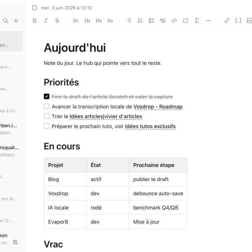The height and width of the screenshot is (252, 252).
Task: Open the sidebar note ending 'rsquat...'
Action: tap(11, 151)
